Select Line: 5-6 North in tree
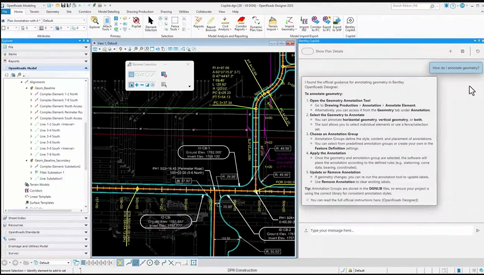484x275 pixels. 50,142
